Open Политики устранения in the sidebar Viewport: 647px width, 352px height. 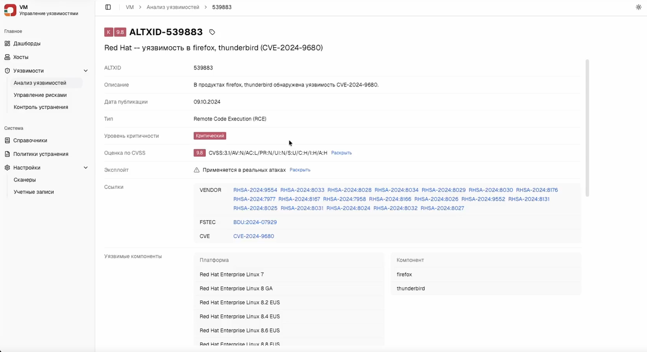coord(40,154)
